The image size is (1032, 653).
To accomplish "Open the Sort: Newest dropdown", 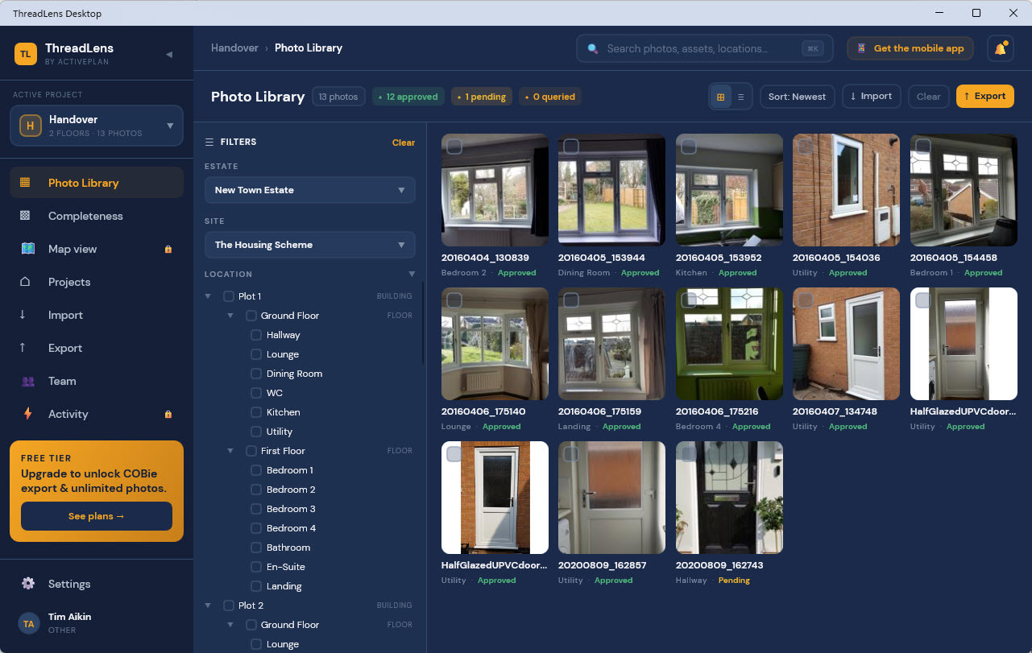I will 797,97.
